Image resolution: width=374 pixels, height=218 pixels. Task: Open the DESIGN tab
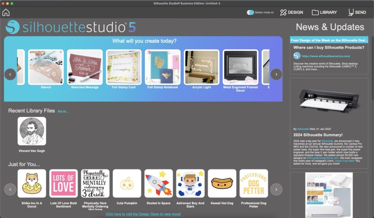(x=291, y=12)
